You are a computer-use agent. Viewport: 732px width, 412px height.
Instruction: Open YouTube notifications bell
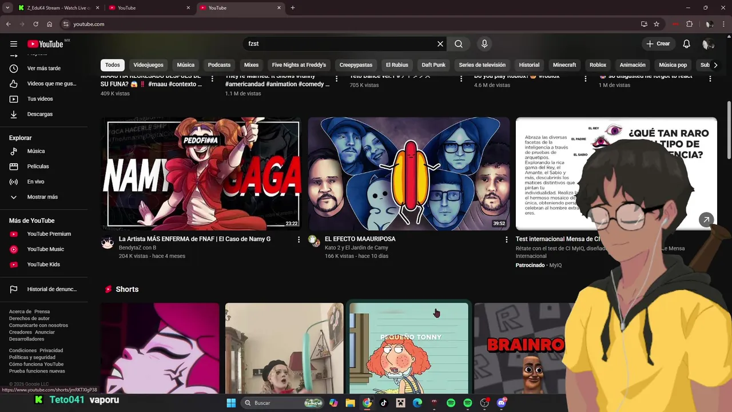pos(687,44)
